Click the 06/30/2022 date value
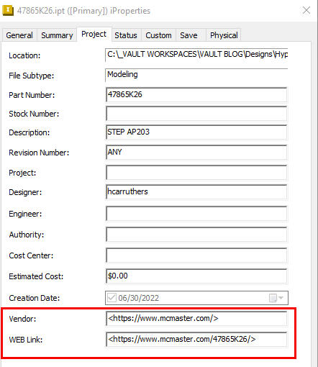Image resolution: width=318 pixels, height=367 pixels. [x=138, y=298]
